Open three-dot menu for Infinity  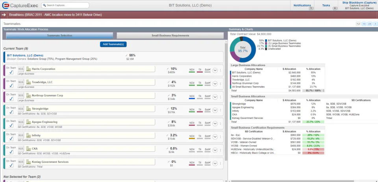point(220,137)
